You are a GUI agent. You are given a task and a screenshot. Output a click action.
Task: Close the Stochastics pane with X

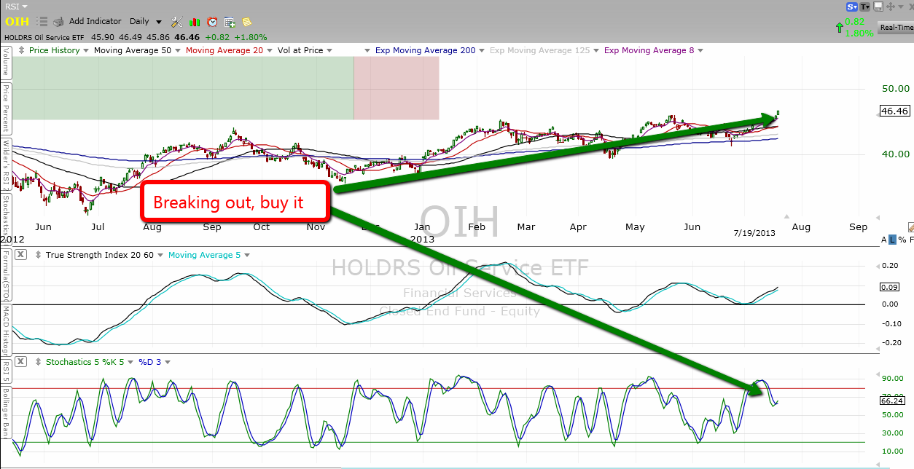[20, 361]
